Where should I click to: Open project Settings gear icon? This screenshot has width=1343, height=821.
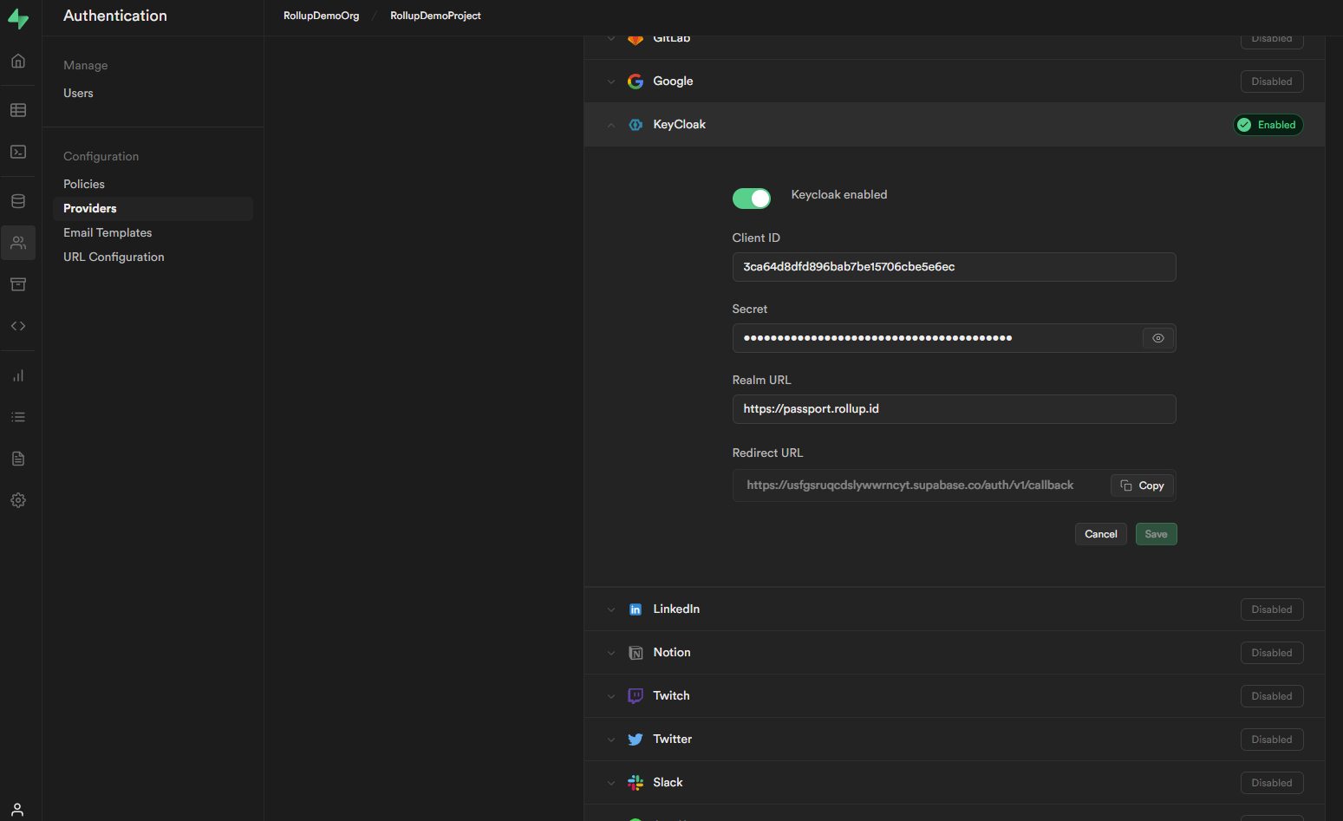tap(18, 500)
